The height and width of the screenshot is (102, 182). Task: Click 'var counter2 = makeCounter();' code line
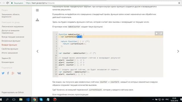74,72
